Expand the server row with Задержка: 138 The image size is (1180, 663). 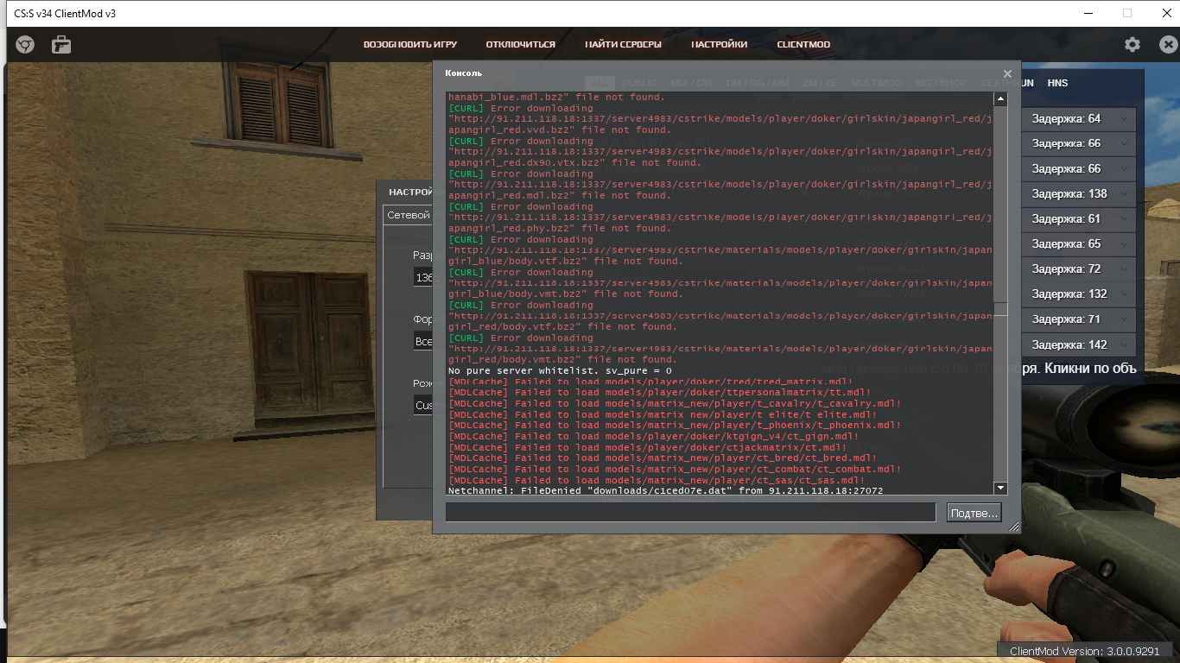click(x=1124, y=193)
